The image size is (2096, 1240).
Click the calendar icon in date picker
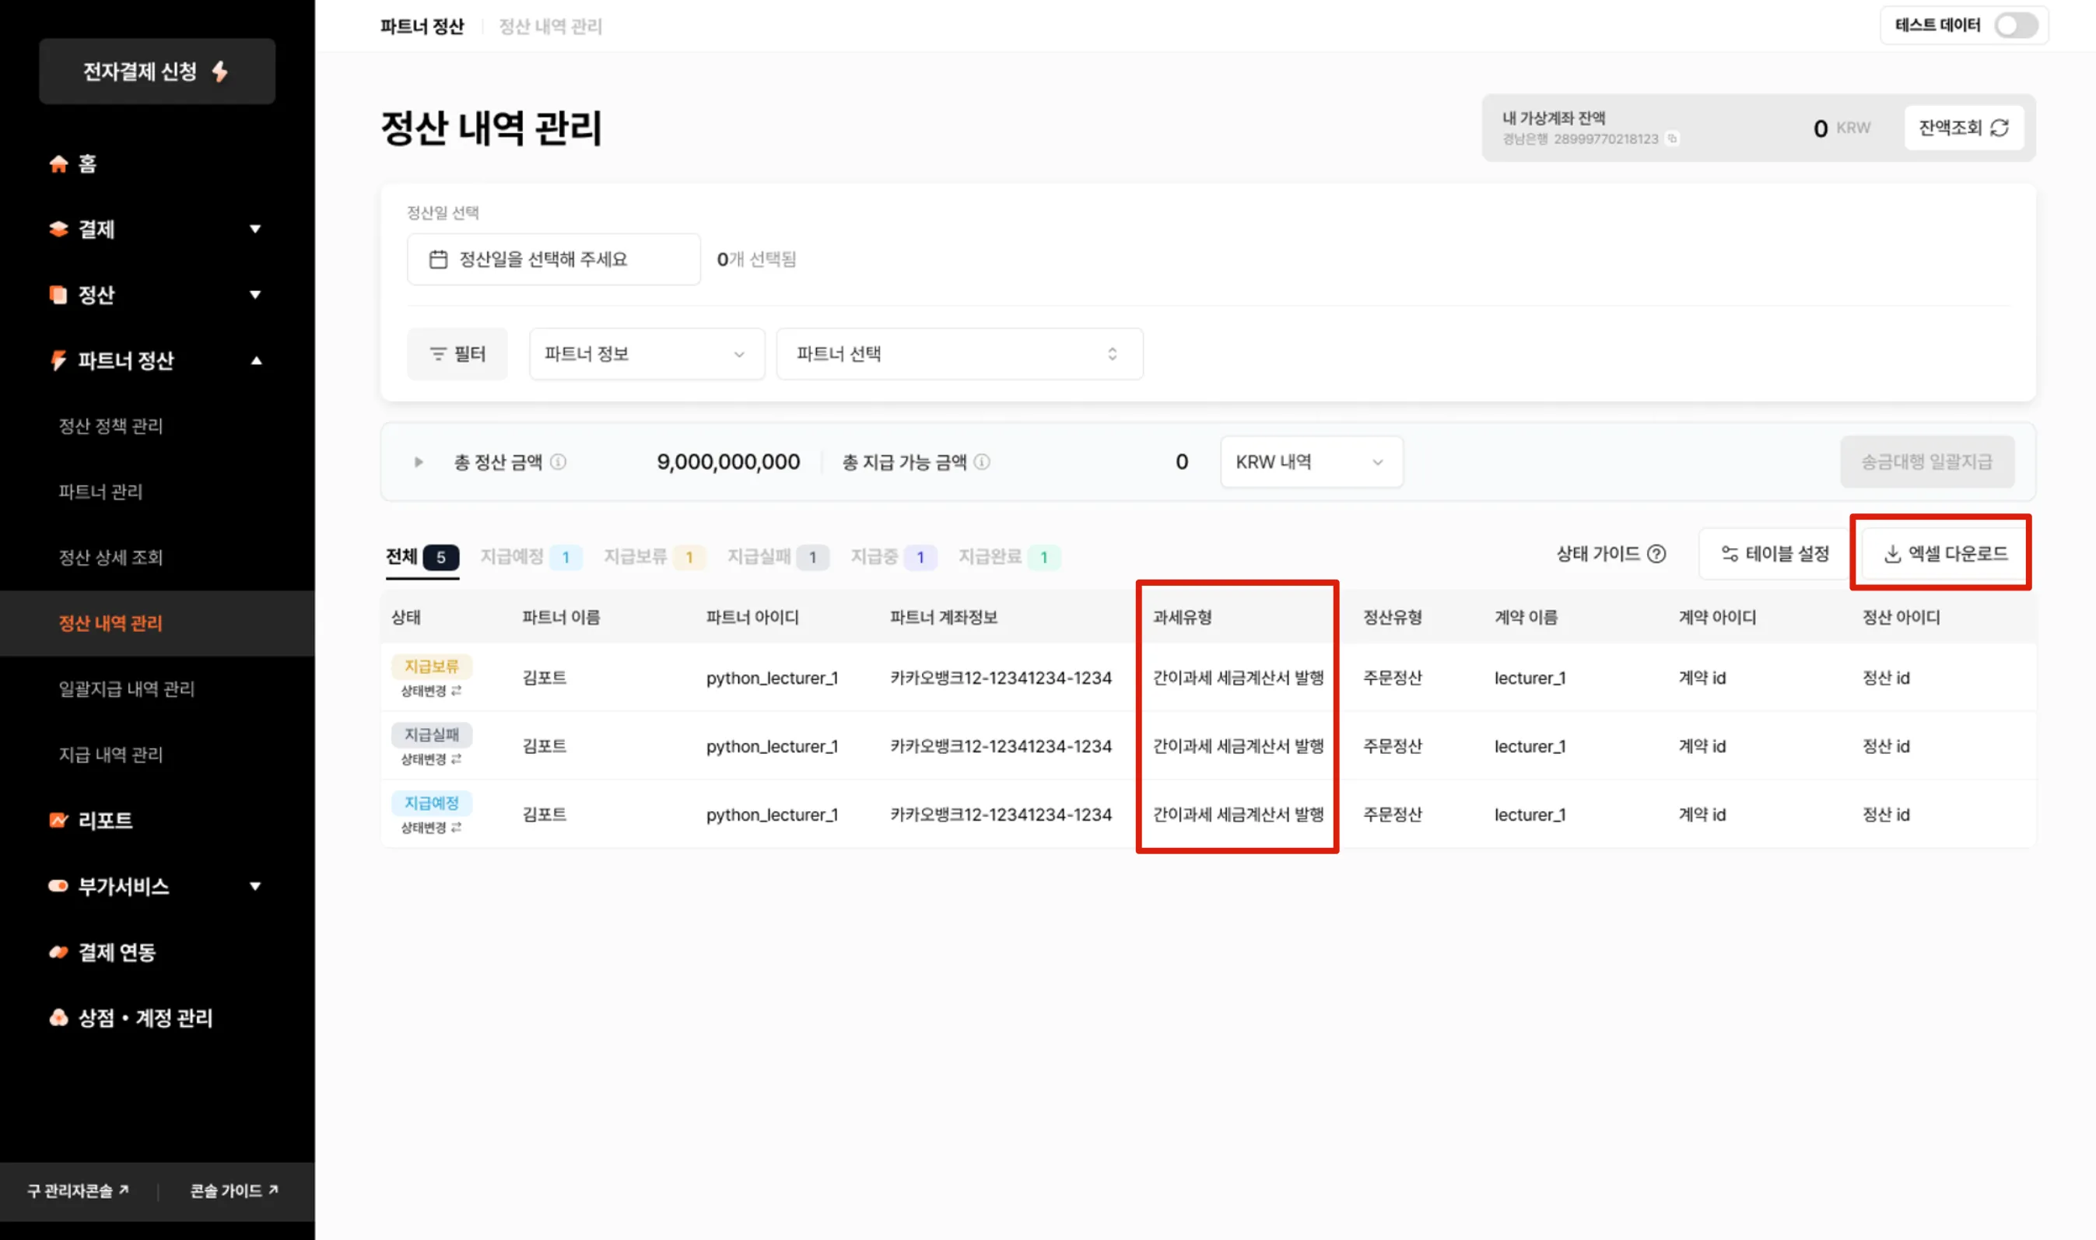438,260
